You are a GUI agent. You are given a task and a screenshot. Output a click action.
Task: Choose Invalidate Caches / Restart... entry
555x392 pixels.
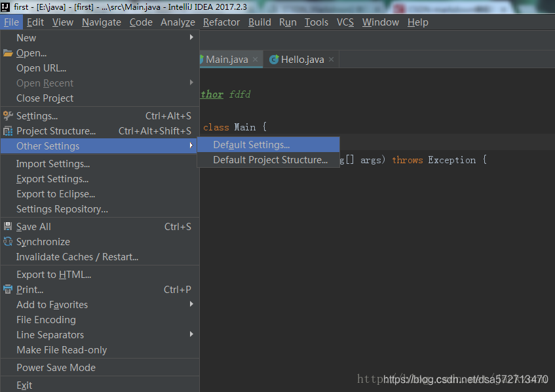100,257
